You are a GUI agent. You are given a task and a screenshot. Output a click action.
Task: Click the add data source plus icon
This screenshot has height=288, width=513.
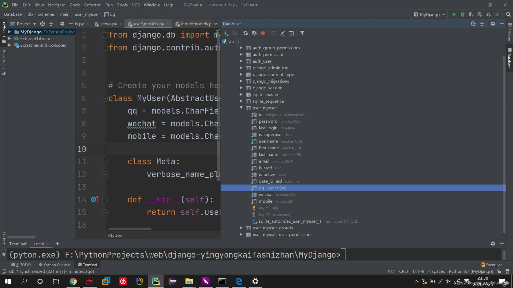[226, 33]
